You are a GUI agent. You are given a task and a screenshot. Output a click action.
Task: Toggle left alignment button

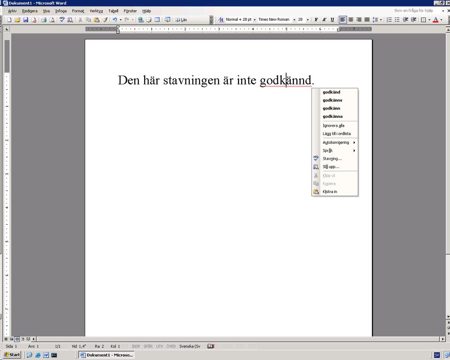tap(342, 20)
